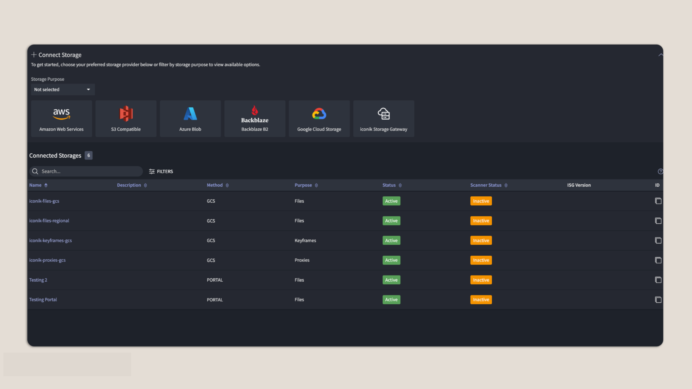Screen dimensions: 692x389
Task: Open the iconik-keyframes-gcs storage link
Action: point(51,240)
